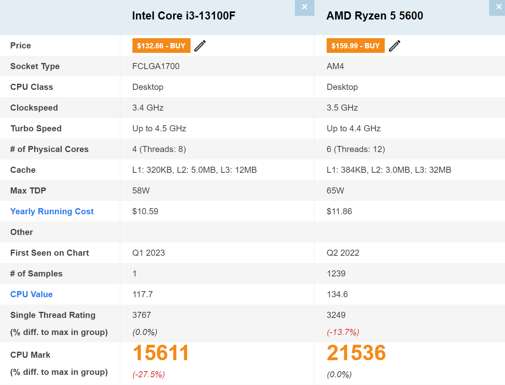Open the Yearly Running Cost link
Viewport: 505px width, 385px height.
click(52, 211)
